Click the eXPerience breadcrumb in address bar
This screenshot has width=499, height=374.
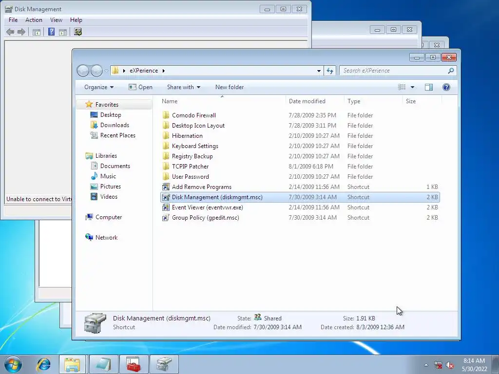pyautogui.click(x=144, y=71)
